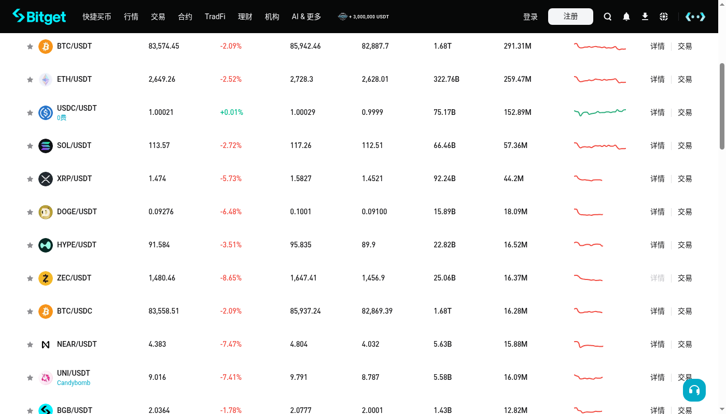Open the 机构 menu

tap(272, 17)
